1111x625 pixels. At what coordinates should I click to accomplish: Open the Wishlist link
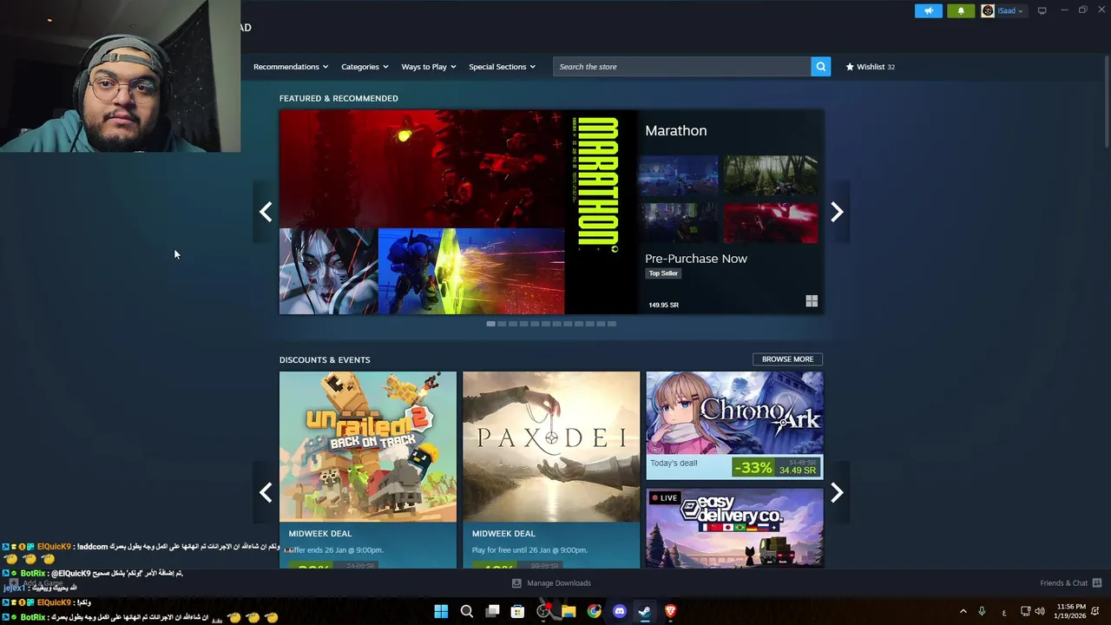(x=871, y=67)
